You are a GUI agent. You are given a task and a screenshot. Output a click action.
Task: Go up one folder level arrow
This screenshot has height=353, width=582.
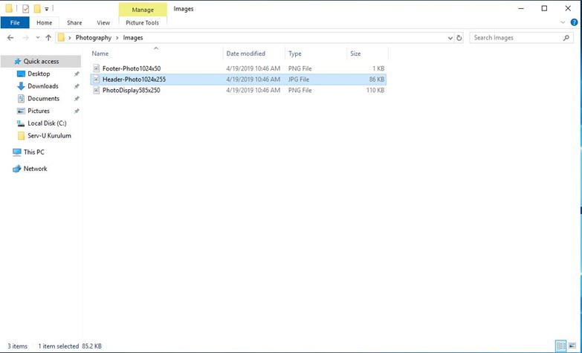[x=48, y=37]
